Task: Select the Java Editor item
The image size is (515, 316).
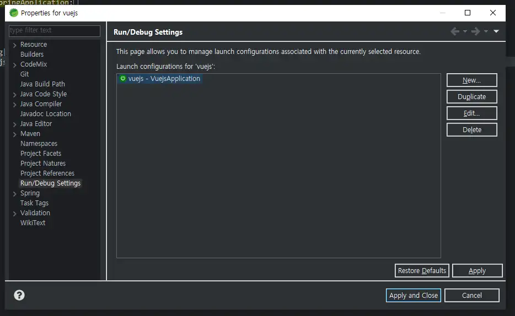Action: pyautogui.click(x=36, y=123)
